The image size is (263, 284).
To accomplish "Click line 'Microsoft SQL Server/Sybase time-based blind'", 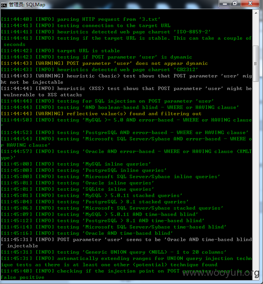I will [x=114, y=227].
